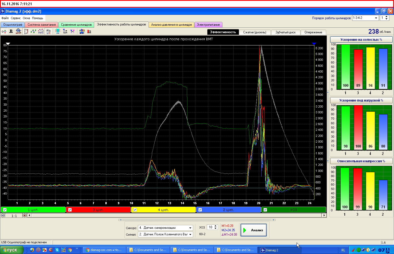Viewport: 394px width, 254px height.
Task: Switch to the Электропитание tab
Action: click(208, 25)
